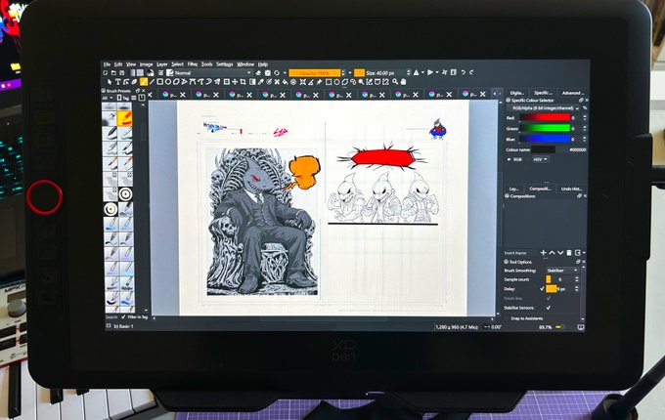Expand the vertical mirror options arrow
The image size is (665, 420).
(x=437, y=73)
